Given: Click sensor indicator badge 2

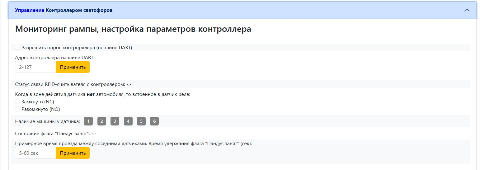Looking at the screenshot, I should [x=102, y=121].
